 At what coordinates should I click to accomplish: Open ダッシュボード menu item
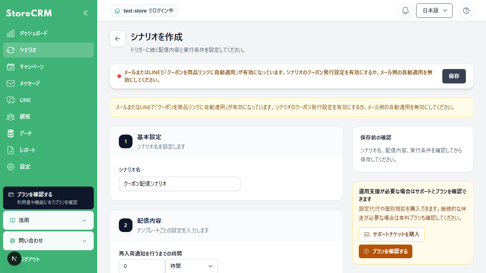point(48,33)
